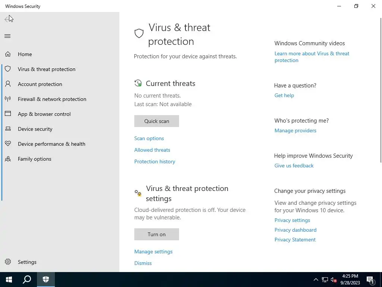
Task: Open the Action Center notifications icon
Action: (x=370, y=280)
